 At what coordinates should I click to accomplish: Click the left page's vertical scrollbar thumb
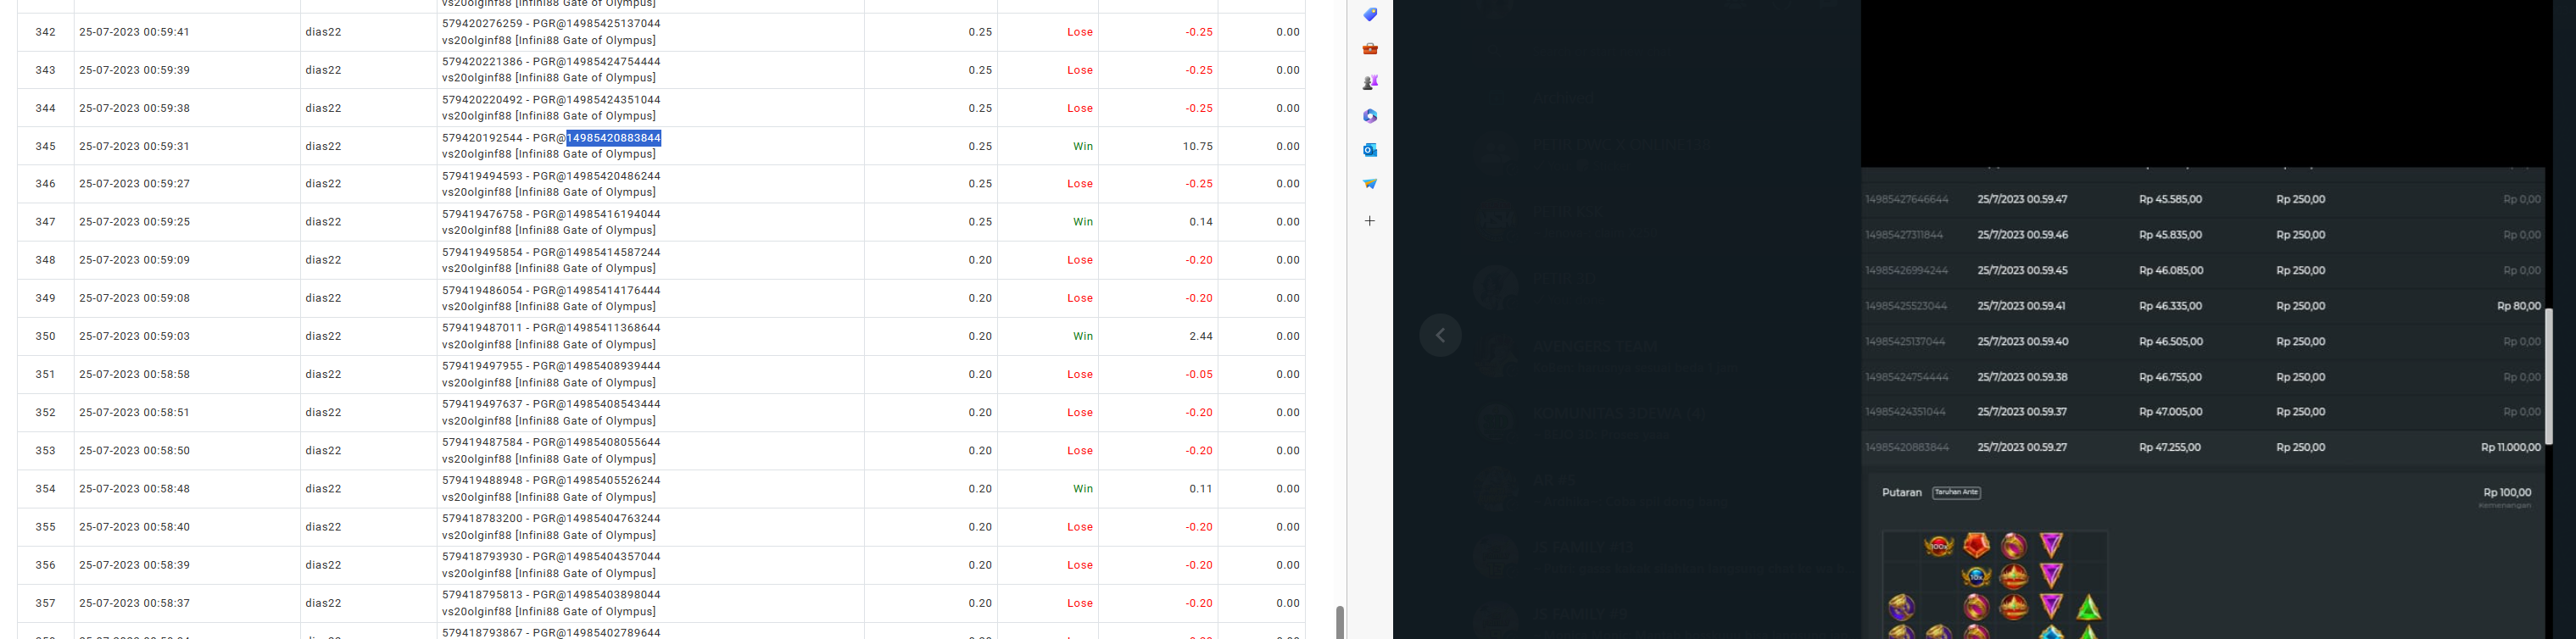point(1340,621)
